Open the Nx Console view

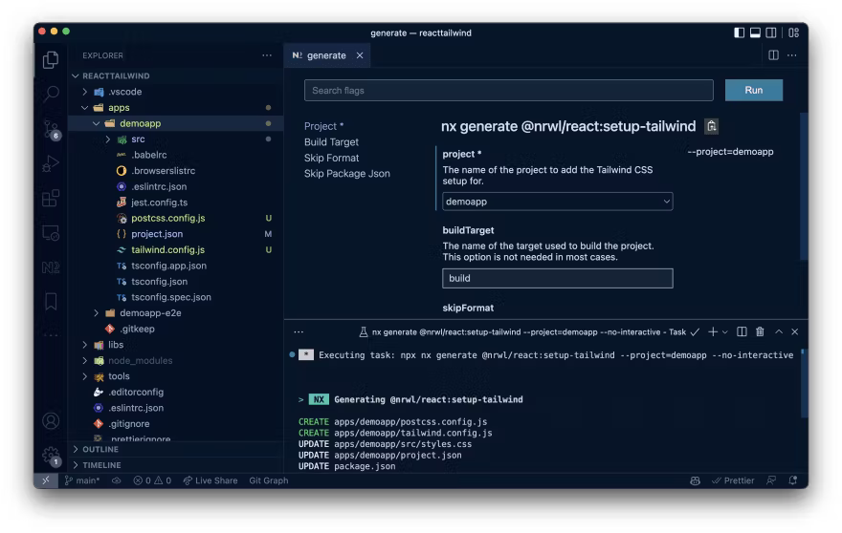51,267
